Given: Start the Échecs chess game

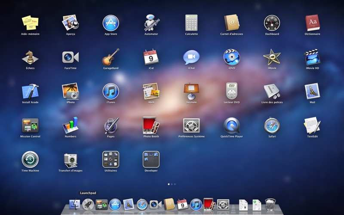Looking at the screenshot, I should 30,57.
